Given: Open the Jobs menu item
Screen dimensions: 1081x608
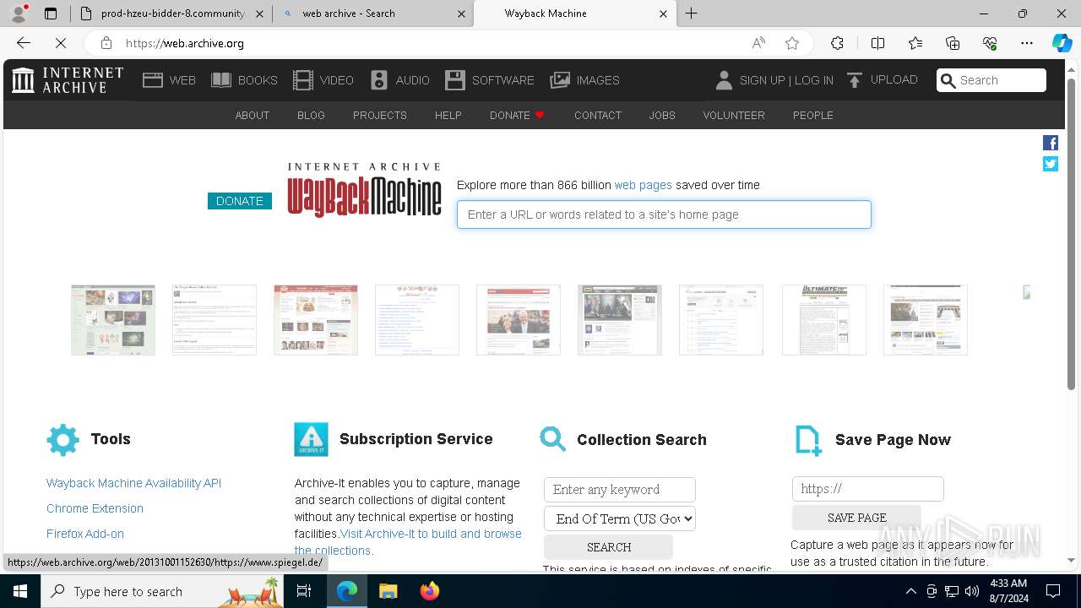Looking at the screenshot, I should (x=662, y=115).
